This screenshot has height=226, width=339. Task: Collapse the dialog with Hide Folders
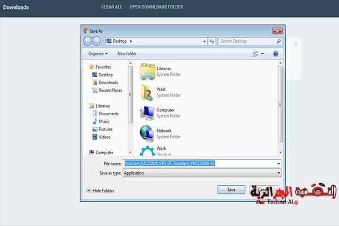point(102,190)
